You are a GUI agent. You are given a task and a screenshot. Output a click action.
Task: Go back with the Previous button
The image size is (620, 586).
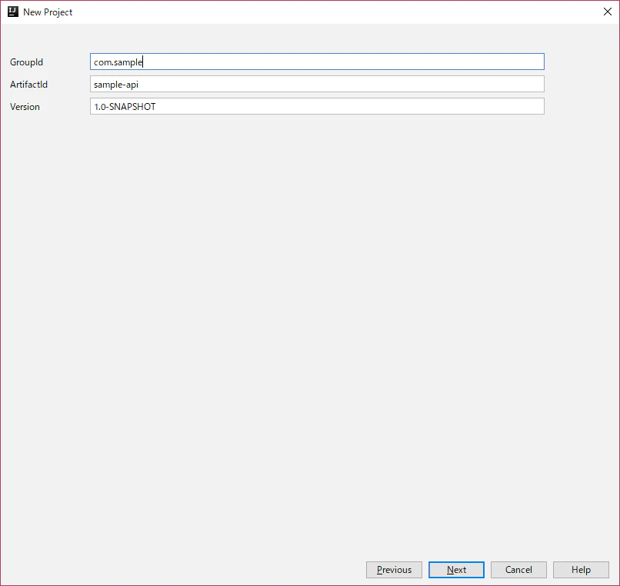(394, 570)
